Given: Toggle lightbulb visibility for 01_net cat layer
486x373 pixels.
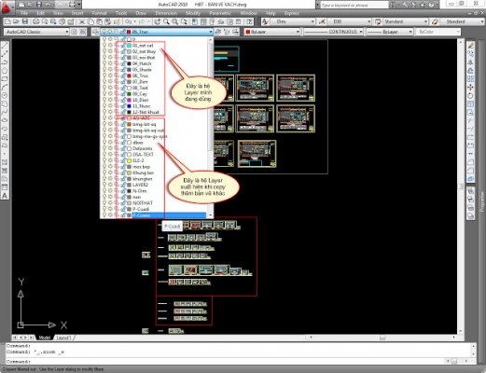Looking at the screenshot, I should coord(104,46).
